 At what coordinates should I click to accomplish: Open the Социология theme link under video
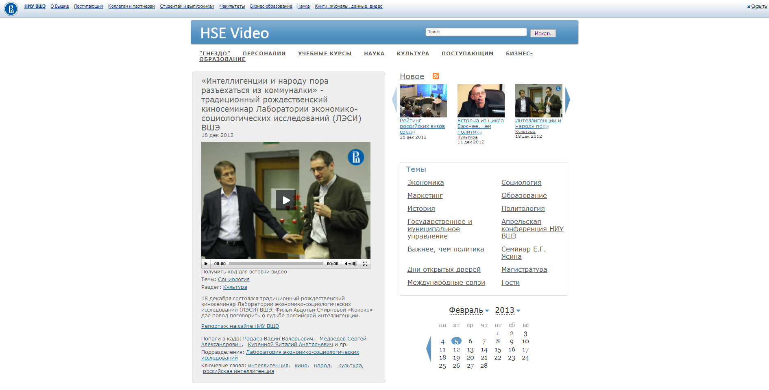click(234, 279)
